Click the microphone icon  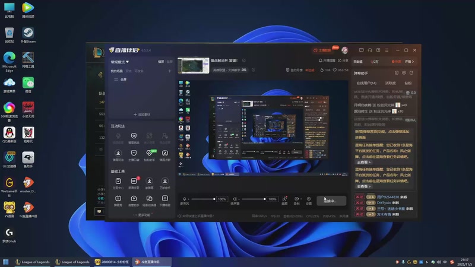coord(185,199)
